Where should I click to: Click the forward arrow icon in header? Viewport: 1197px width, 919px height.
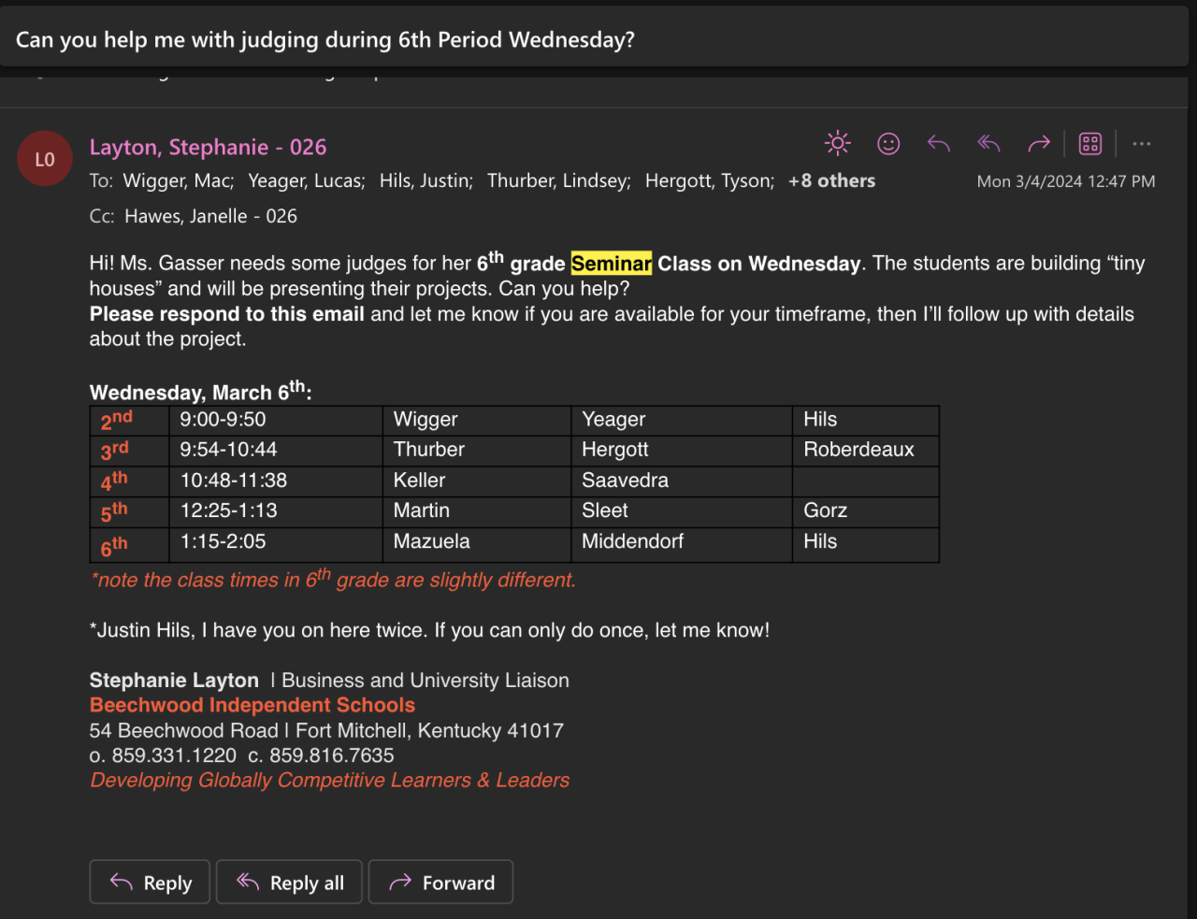(1039, 144)
